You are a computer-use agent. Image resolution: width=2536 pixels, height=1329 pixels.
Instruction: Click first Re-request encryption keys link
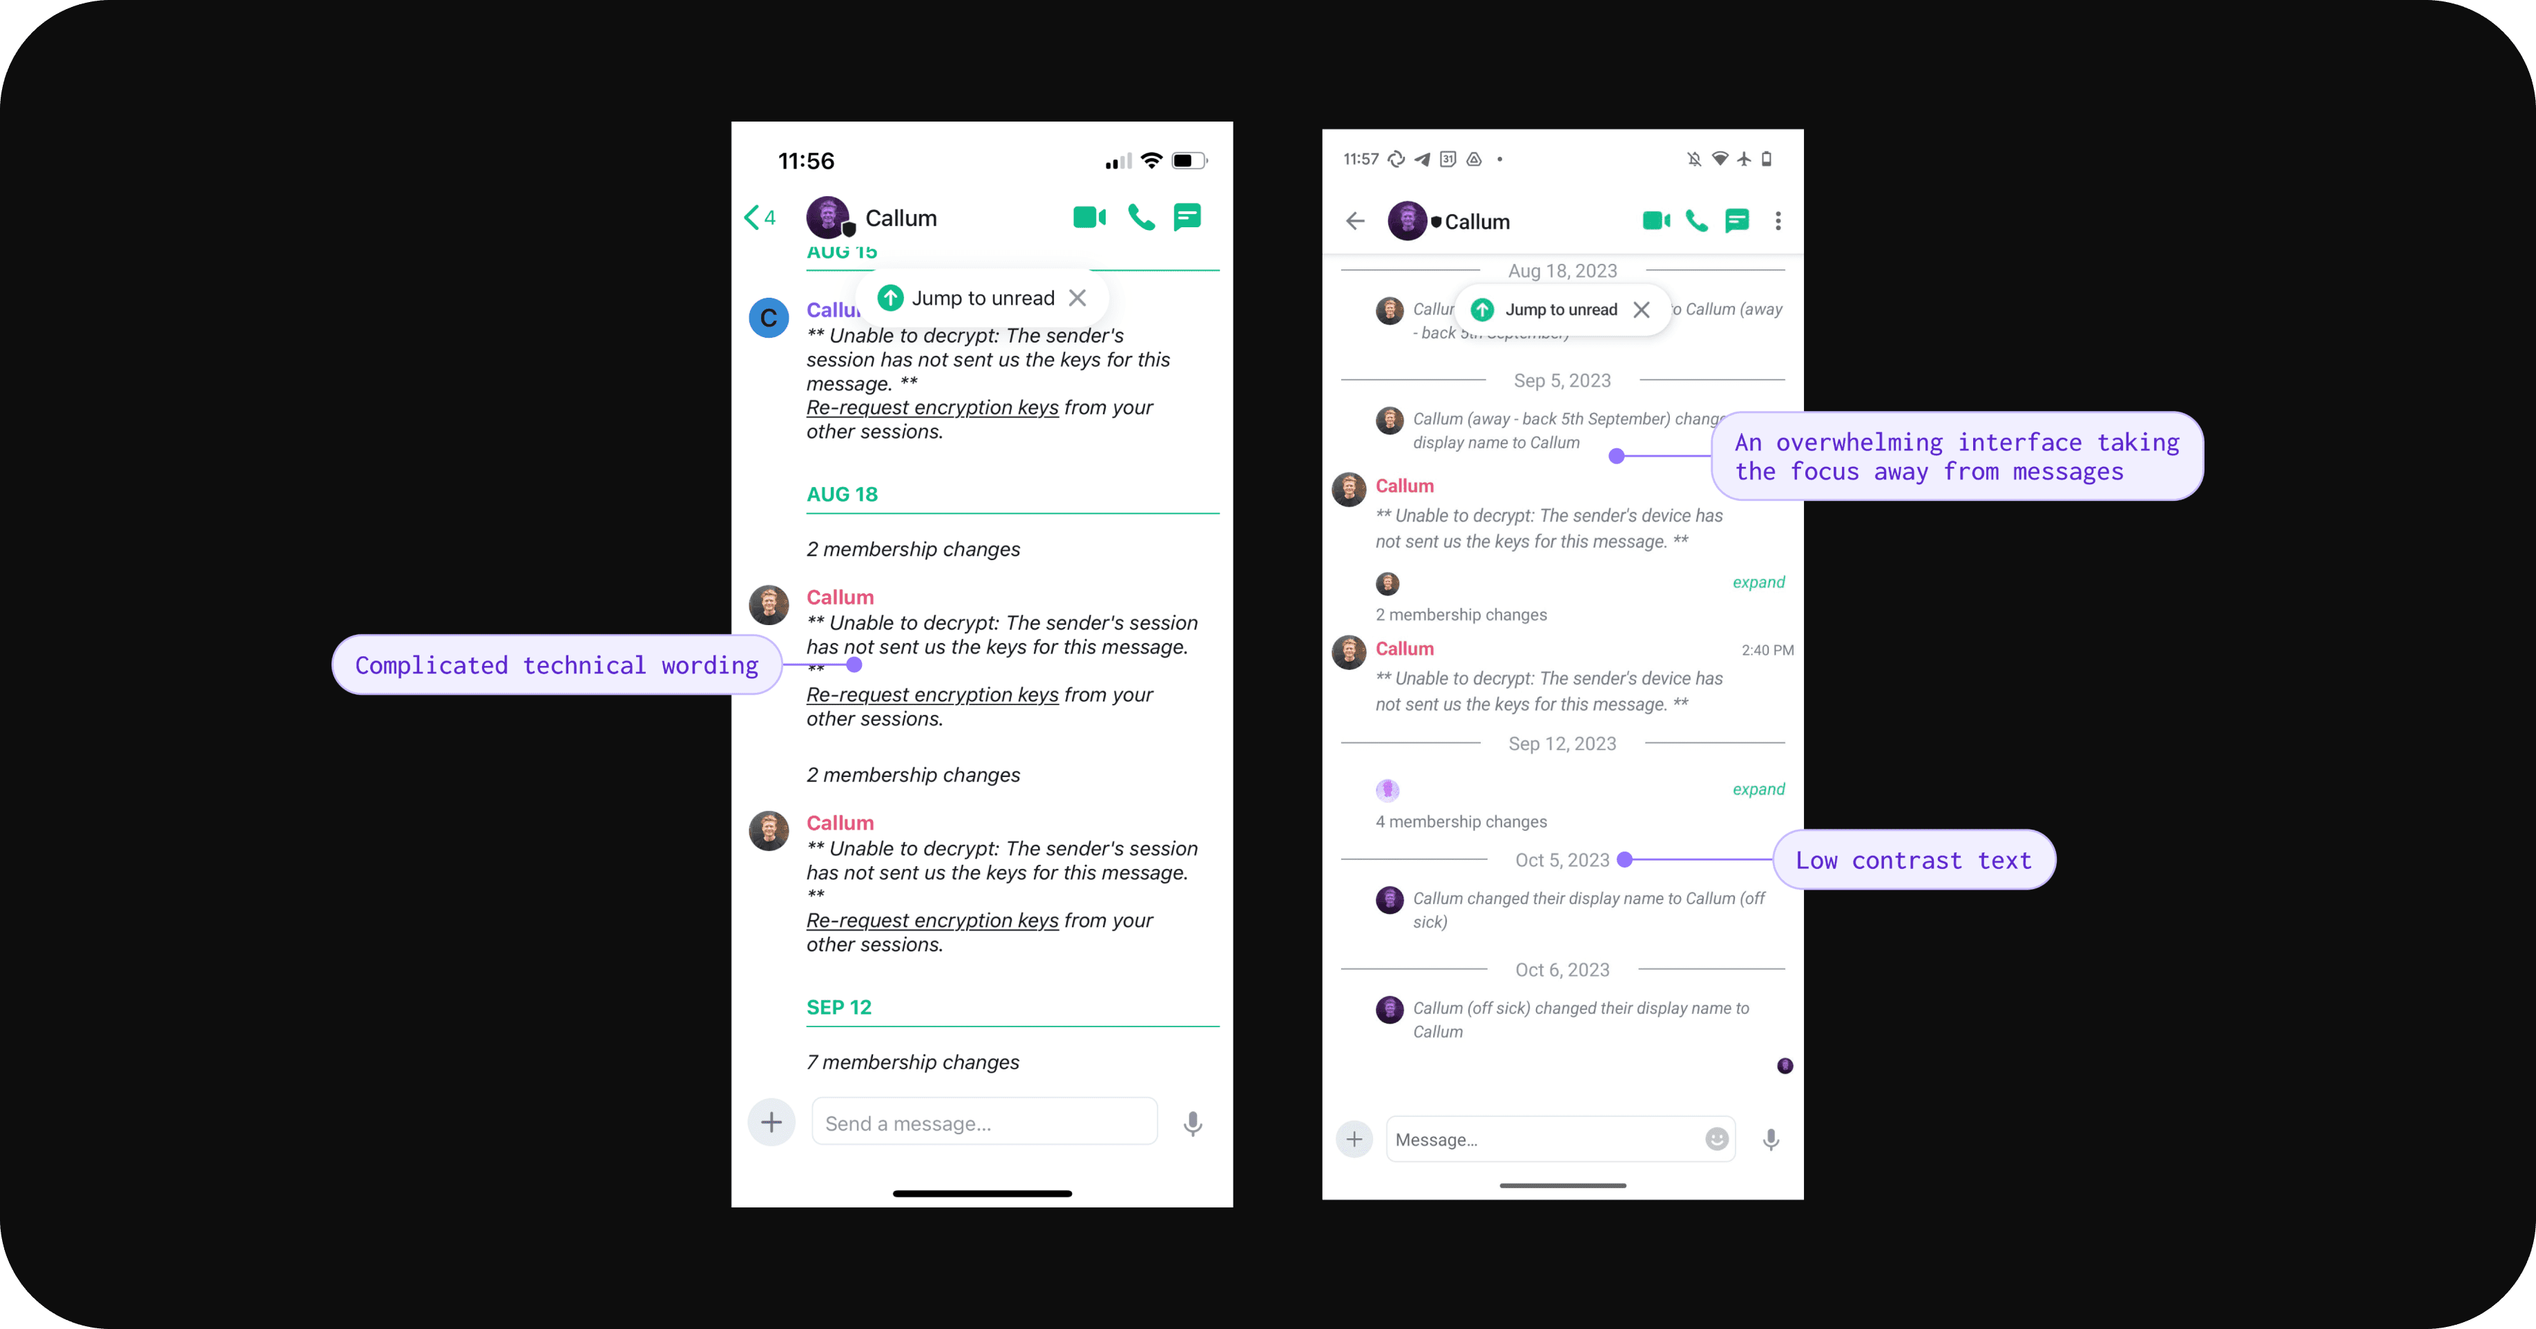click(x=932, y=408)
